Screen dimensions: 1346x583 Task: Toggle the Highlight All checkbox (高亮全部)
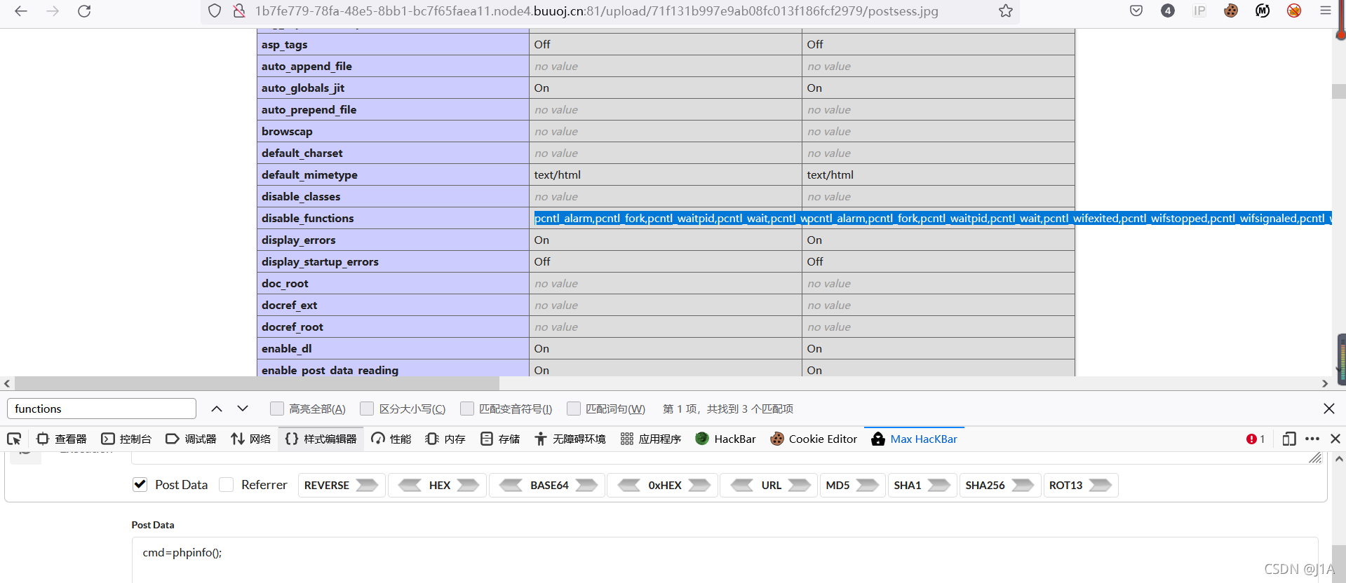pyautogui.click(x=277, y=409)
